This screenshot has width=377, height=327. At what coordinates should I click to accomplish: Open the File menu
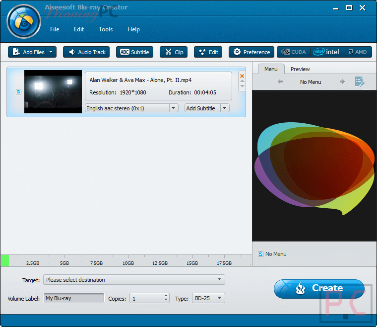(x=55, y=29)
